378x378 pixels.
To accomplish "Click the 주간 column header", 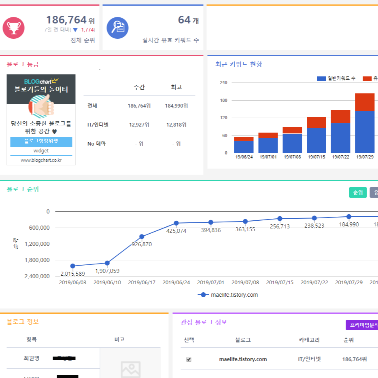I will (139, 87).
